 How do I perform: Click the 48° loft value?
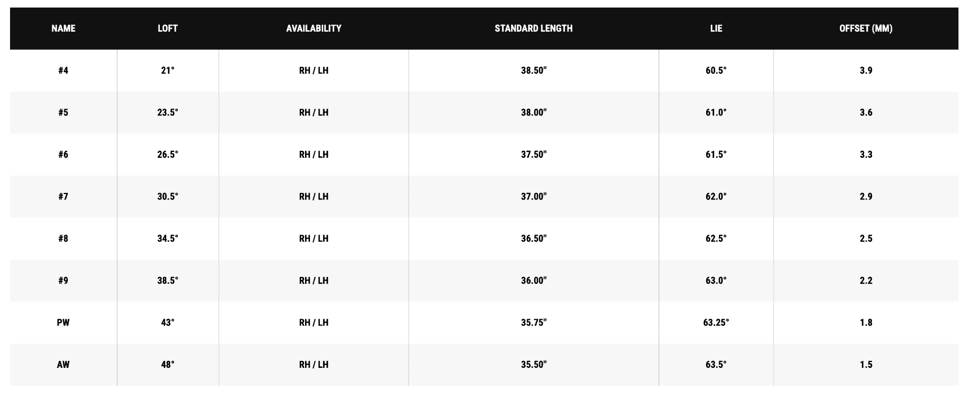coord(167,365)
